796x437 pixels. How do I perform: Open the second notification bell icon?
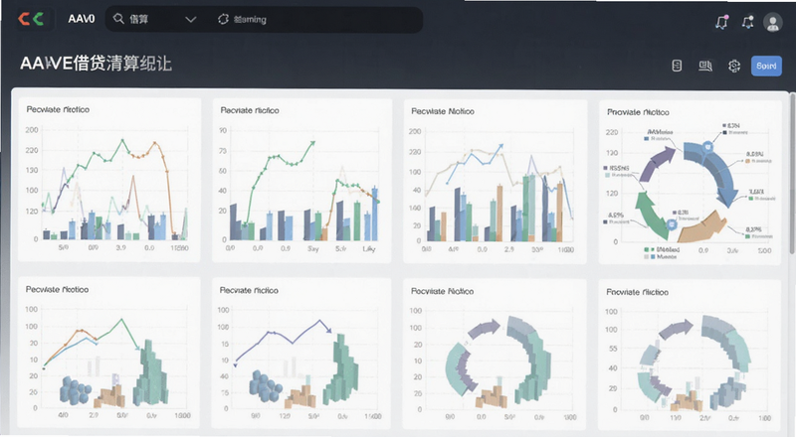pyautogui.click(x=748, y=22)
